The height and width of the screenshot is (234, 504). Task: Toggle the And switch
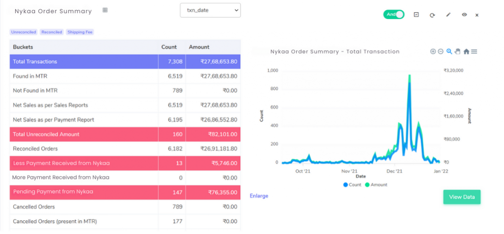click(394, 14)
